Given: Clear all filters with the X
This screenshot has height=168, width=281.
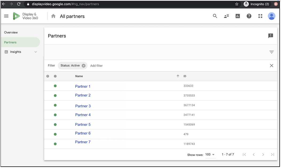Looking at the screenshot, I should coord(271,66).
